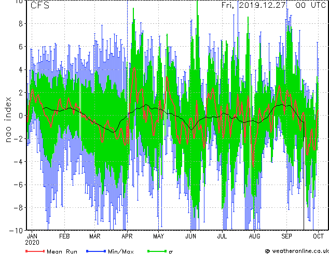Click the weatheronline.co.uk credit text
329x254 pixels.
pyautogui.click(x=300, y=251)
